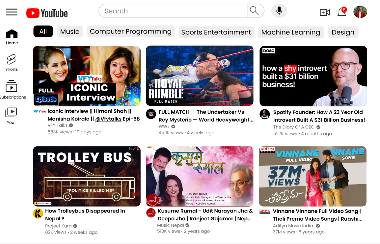Start voice search with microphone

click(x=279, y=11)
